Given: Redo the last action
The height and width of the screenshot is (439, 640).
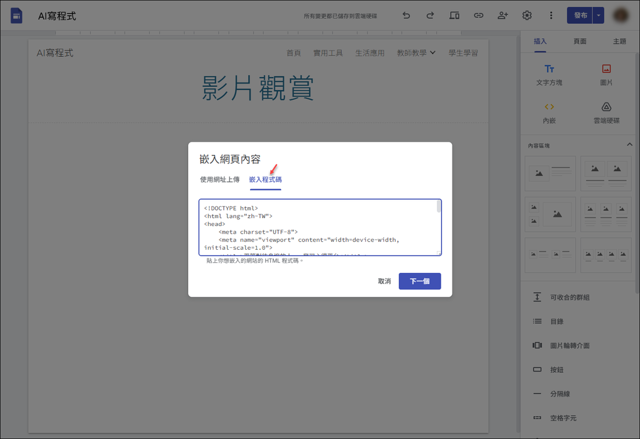Looking at the screenshot, I should [430, 16].
